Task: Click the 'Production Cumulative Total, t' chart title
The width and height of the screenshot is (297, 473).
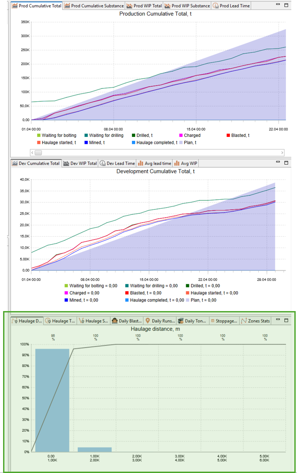Action: 155,14
